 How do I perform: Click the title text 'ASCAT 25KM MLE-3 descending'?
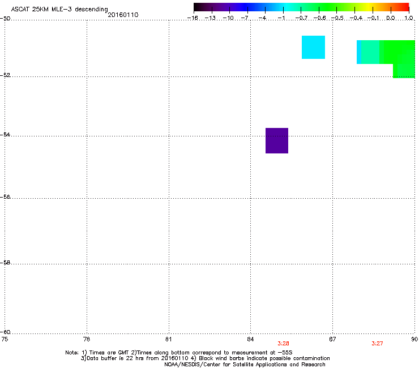[59, 10]
